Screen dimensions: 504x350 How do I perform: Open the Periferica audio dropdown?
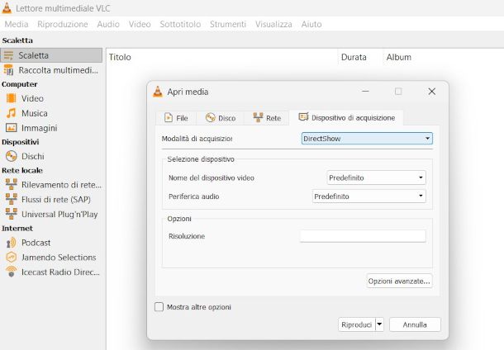coord(369,196)
